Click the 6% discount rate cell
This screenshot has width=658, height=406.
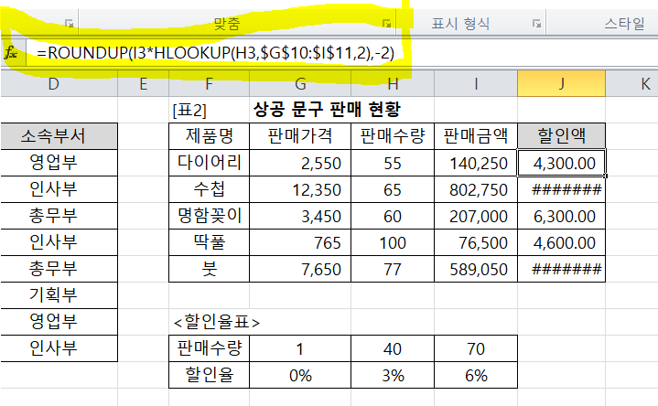tap(476, 375)
